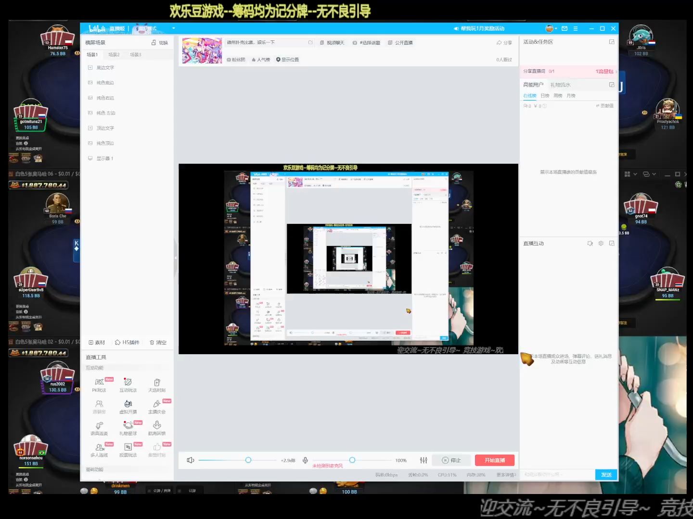Adjust the speaker volume slider handle
This screenshot has width=693, height=519.
click(x=248, y=460)
